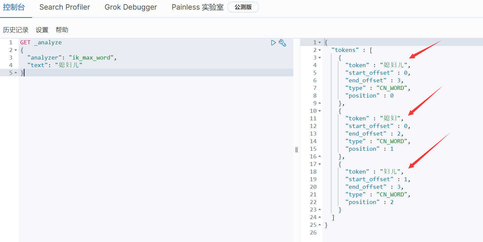Click "position" : 2 in the output

pos(369,202)
